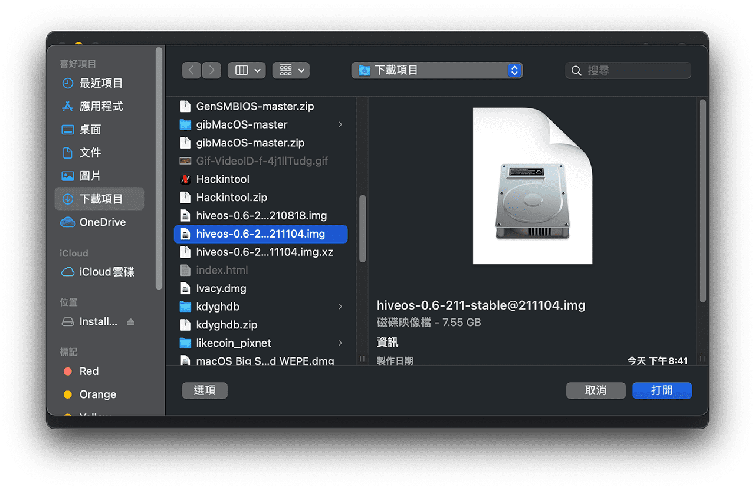This screenshot has height=490, width=755.
Task: Open 最近項目 recents in sidebar
Action: tap(100, 83)
